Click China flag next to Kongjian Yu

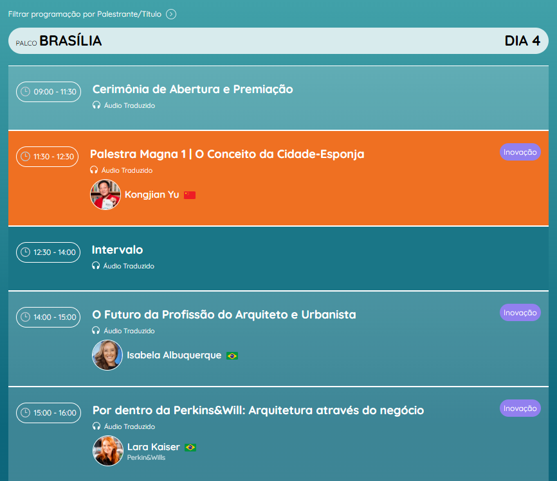(190, 195)
